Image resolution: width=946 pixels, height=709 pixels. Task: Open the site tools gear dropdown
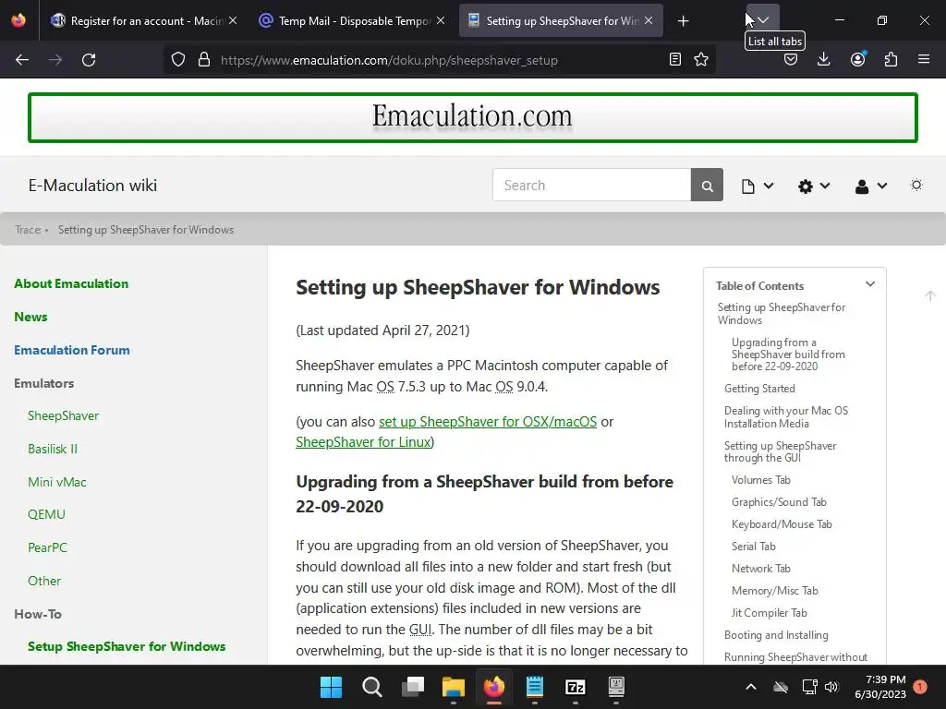(x=814, y=186)
